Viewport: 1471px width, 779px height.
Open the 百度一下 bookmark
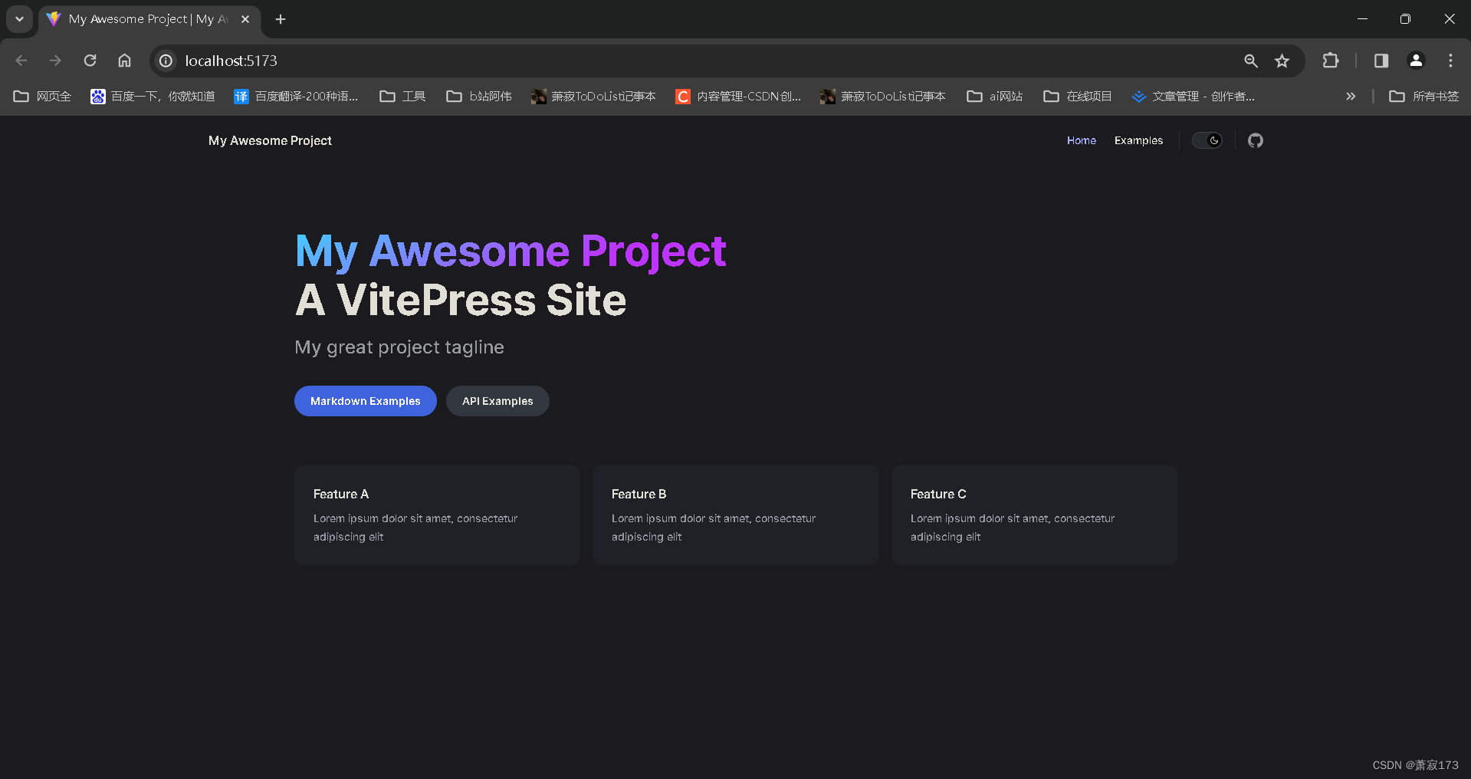coord(153,96)
